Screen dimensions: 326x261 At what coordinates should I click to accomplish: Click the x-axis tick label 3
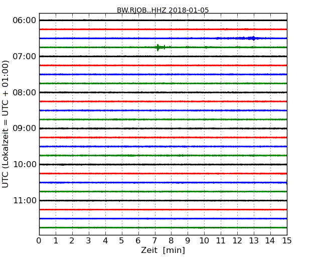coord(89,241)
